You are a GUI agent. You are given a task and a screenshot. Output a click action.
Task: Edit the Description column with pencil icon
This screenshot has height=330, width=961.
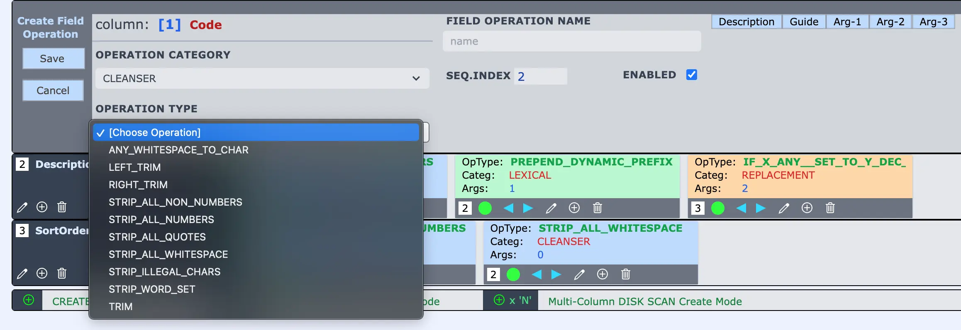(x=22, y=207)
